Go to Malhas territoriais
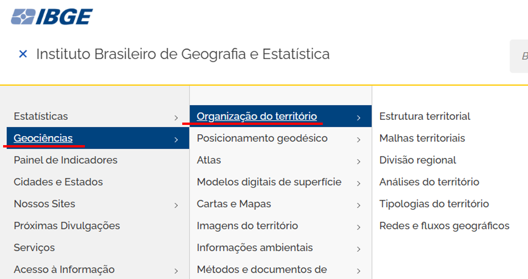 click(x=422, y=138)
